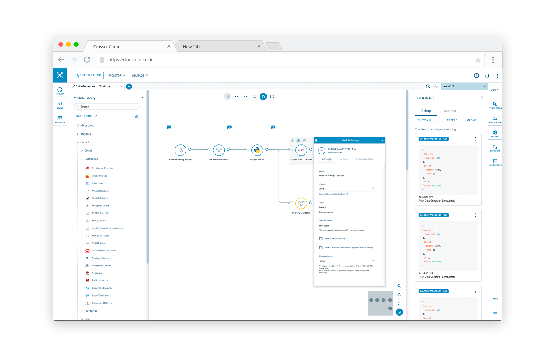
Task: Redo the last canvas action
Action: (245, 96)
